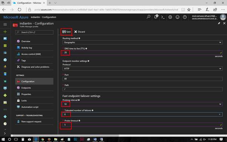
Task: Expand the Probing interval dropdown
Action: click(x=143, y=104)
